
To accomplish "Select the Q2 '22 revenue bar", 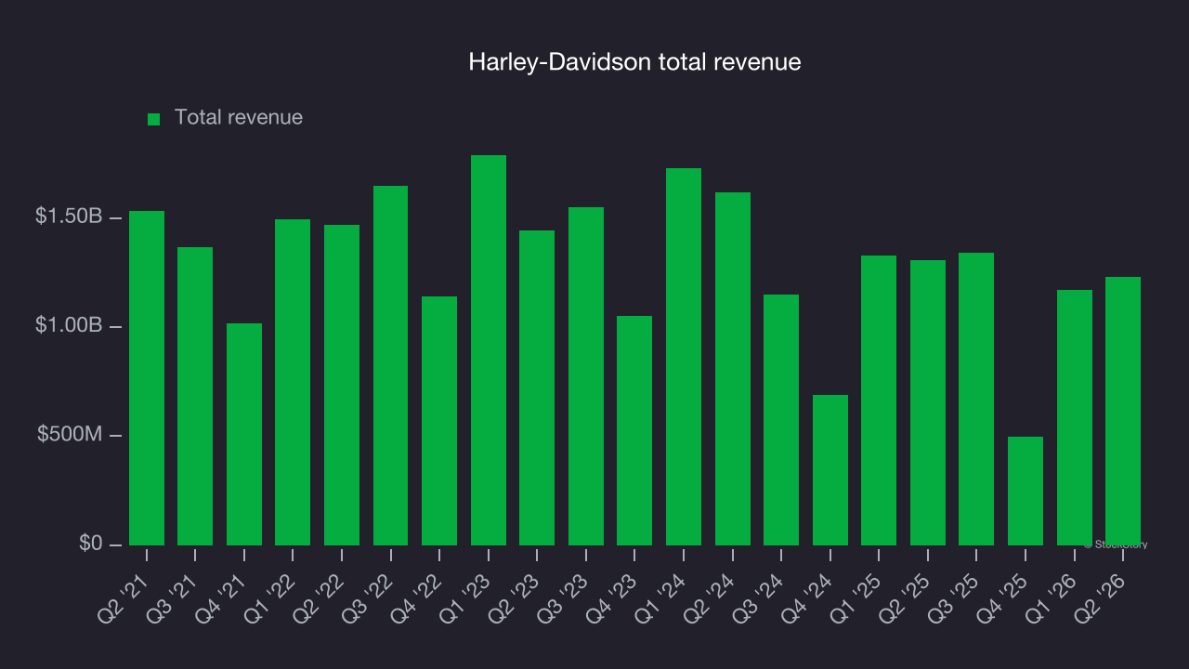I will coord(342,385).
